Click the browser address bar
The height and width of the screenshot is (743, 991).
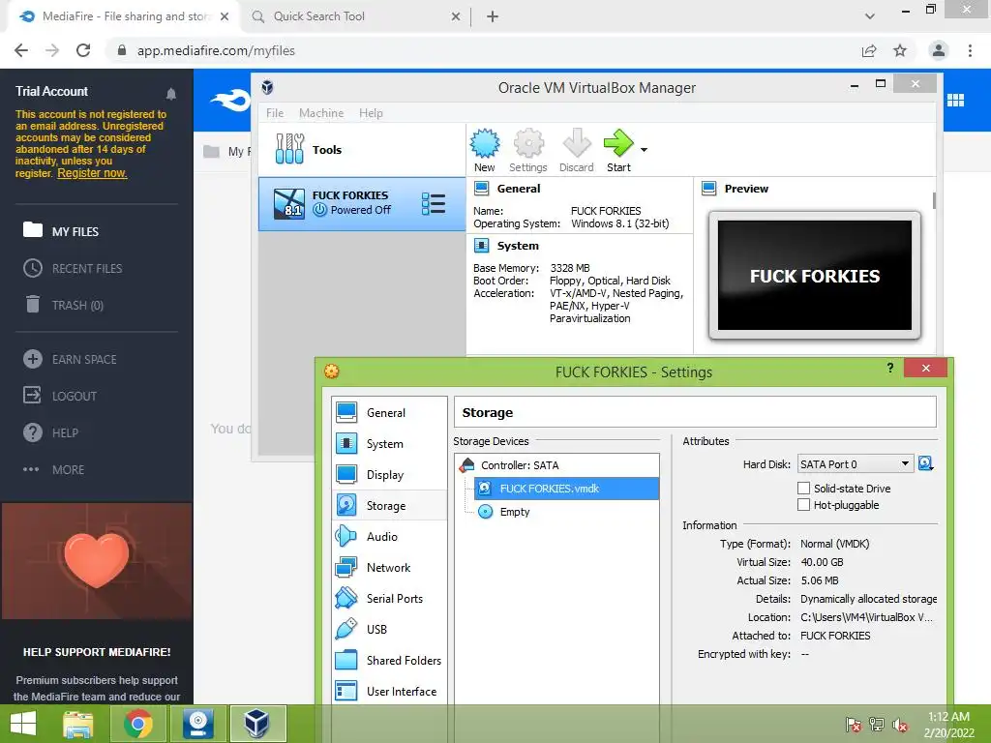coord(484,50)
